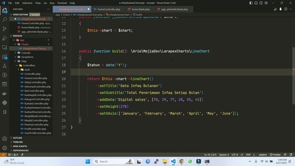This screenshot has height=166, width=295.
Task: Open the Run and Debug view
Action: point(5,38)
